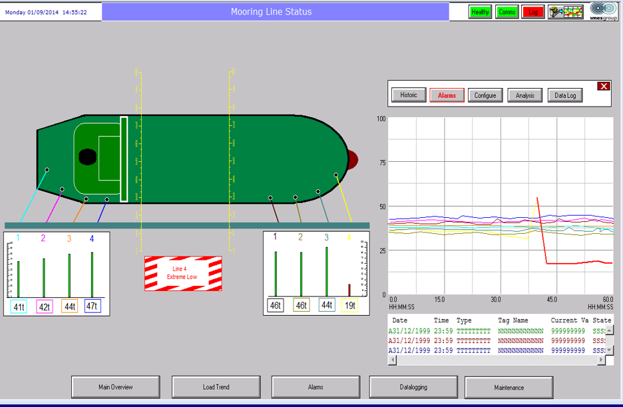Select the blue alarm list row

click(x=497, y=350)
